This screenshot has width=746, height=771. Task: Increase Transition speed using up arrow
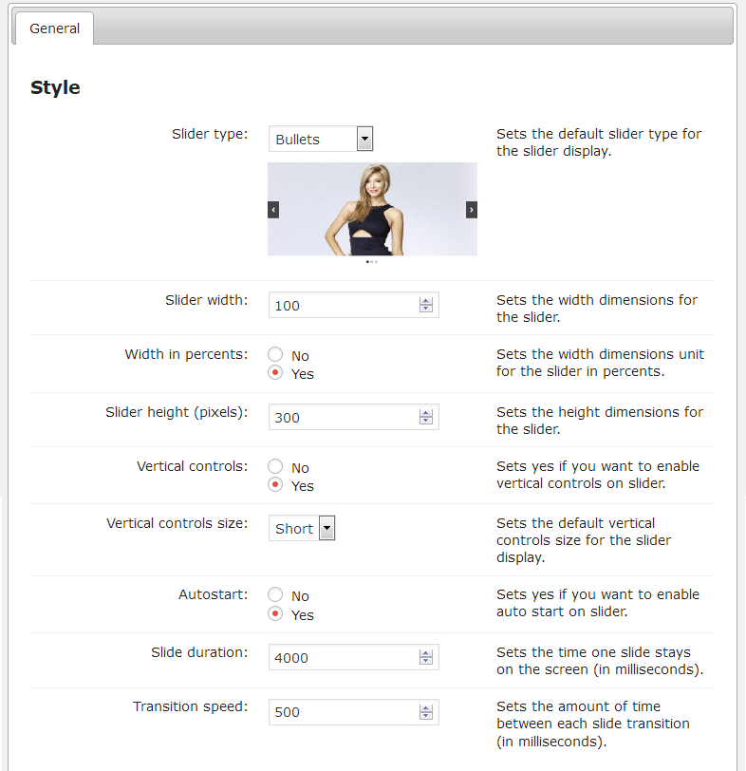tap(426, 708)
